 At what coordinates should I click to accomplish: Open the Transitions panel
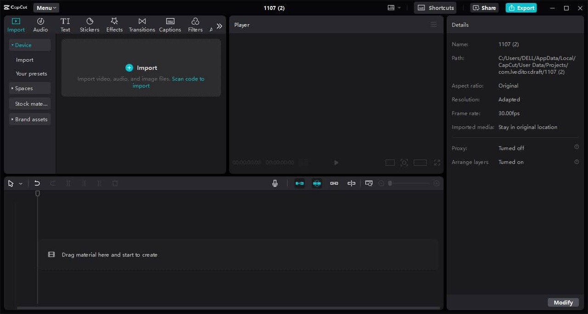141,24
